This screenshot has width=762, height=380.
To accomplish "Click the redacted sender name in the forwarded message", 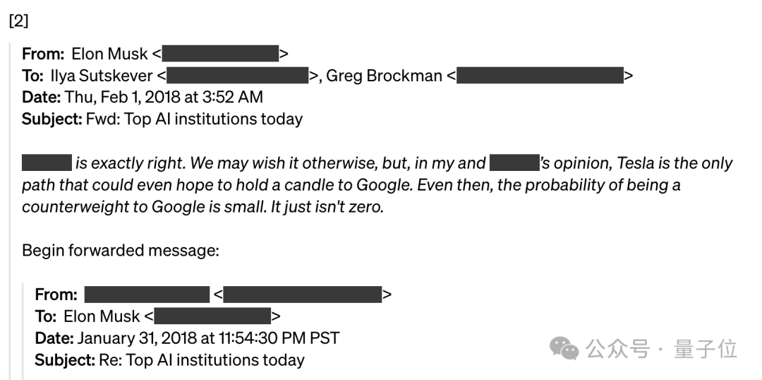I will click(146, 295).
